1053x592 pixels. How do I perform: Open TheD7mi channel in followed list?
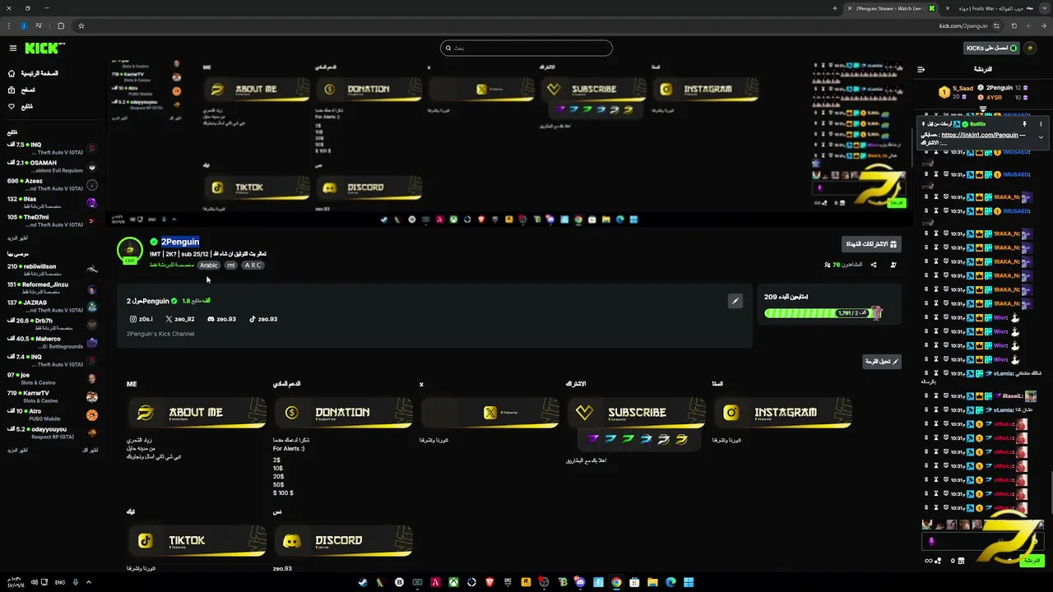pos(53,220)
